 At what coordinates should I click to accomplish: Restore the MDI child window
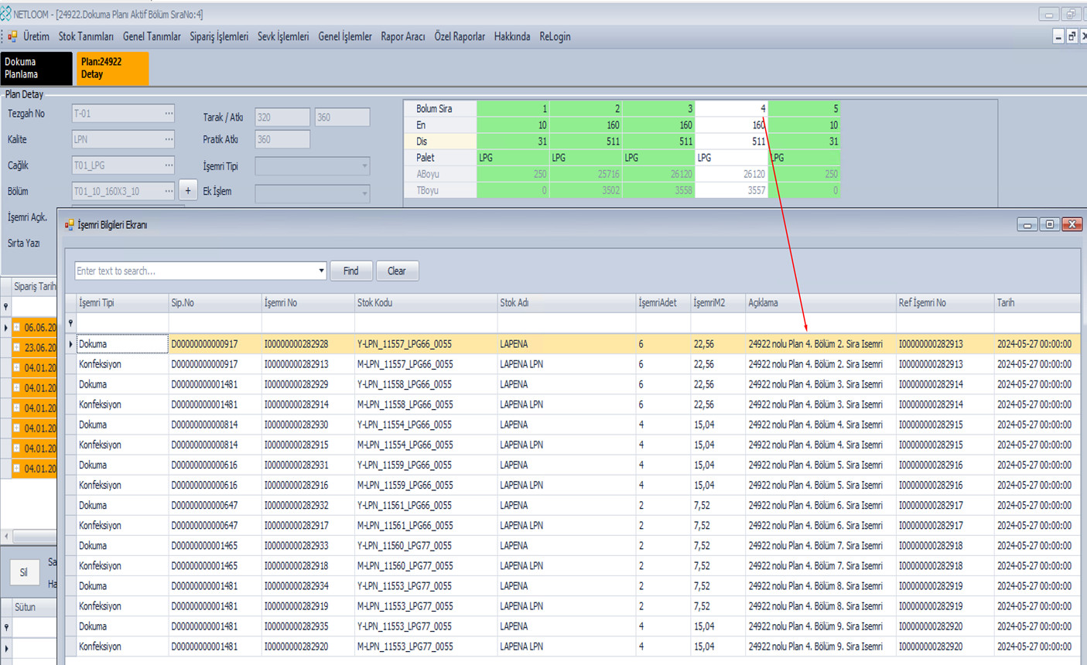1072,36
